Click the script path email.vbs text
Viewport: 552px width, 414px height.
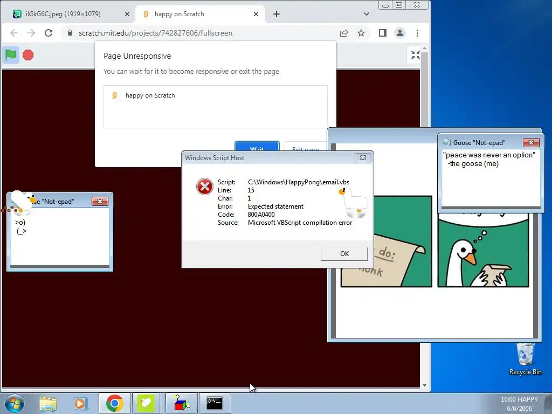(x=299, y=182)
